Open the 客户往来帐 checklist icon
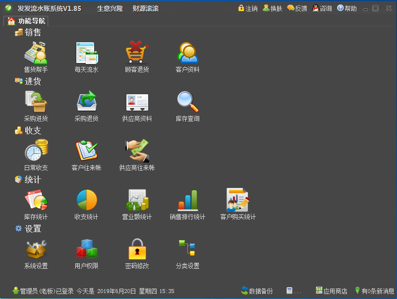 pos(87,151)
